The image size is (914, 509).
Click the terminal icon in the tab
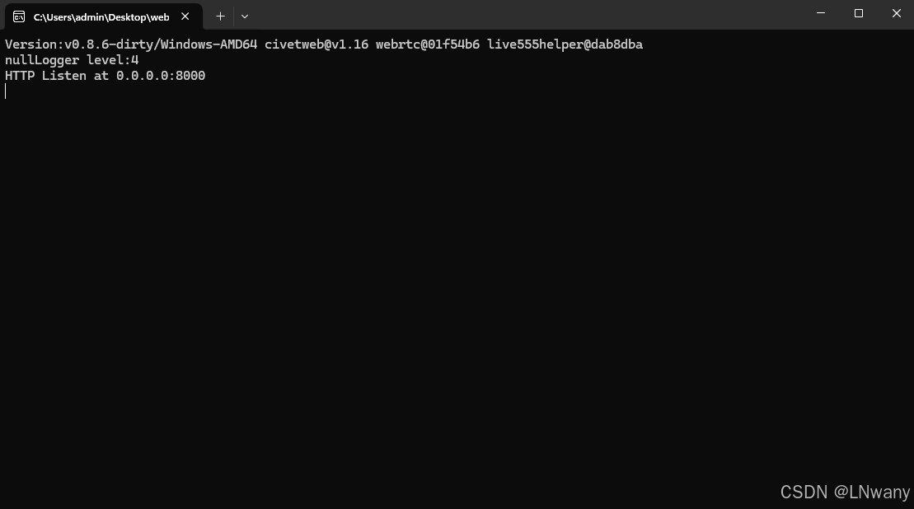(x=19, y=17)
